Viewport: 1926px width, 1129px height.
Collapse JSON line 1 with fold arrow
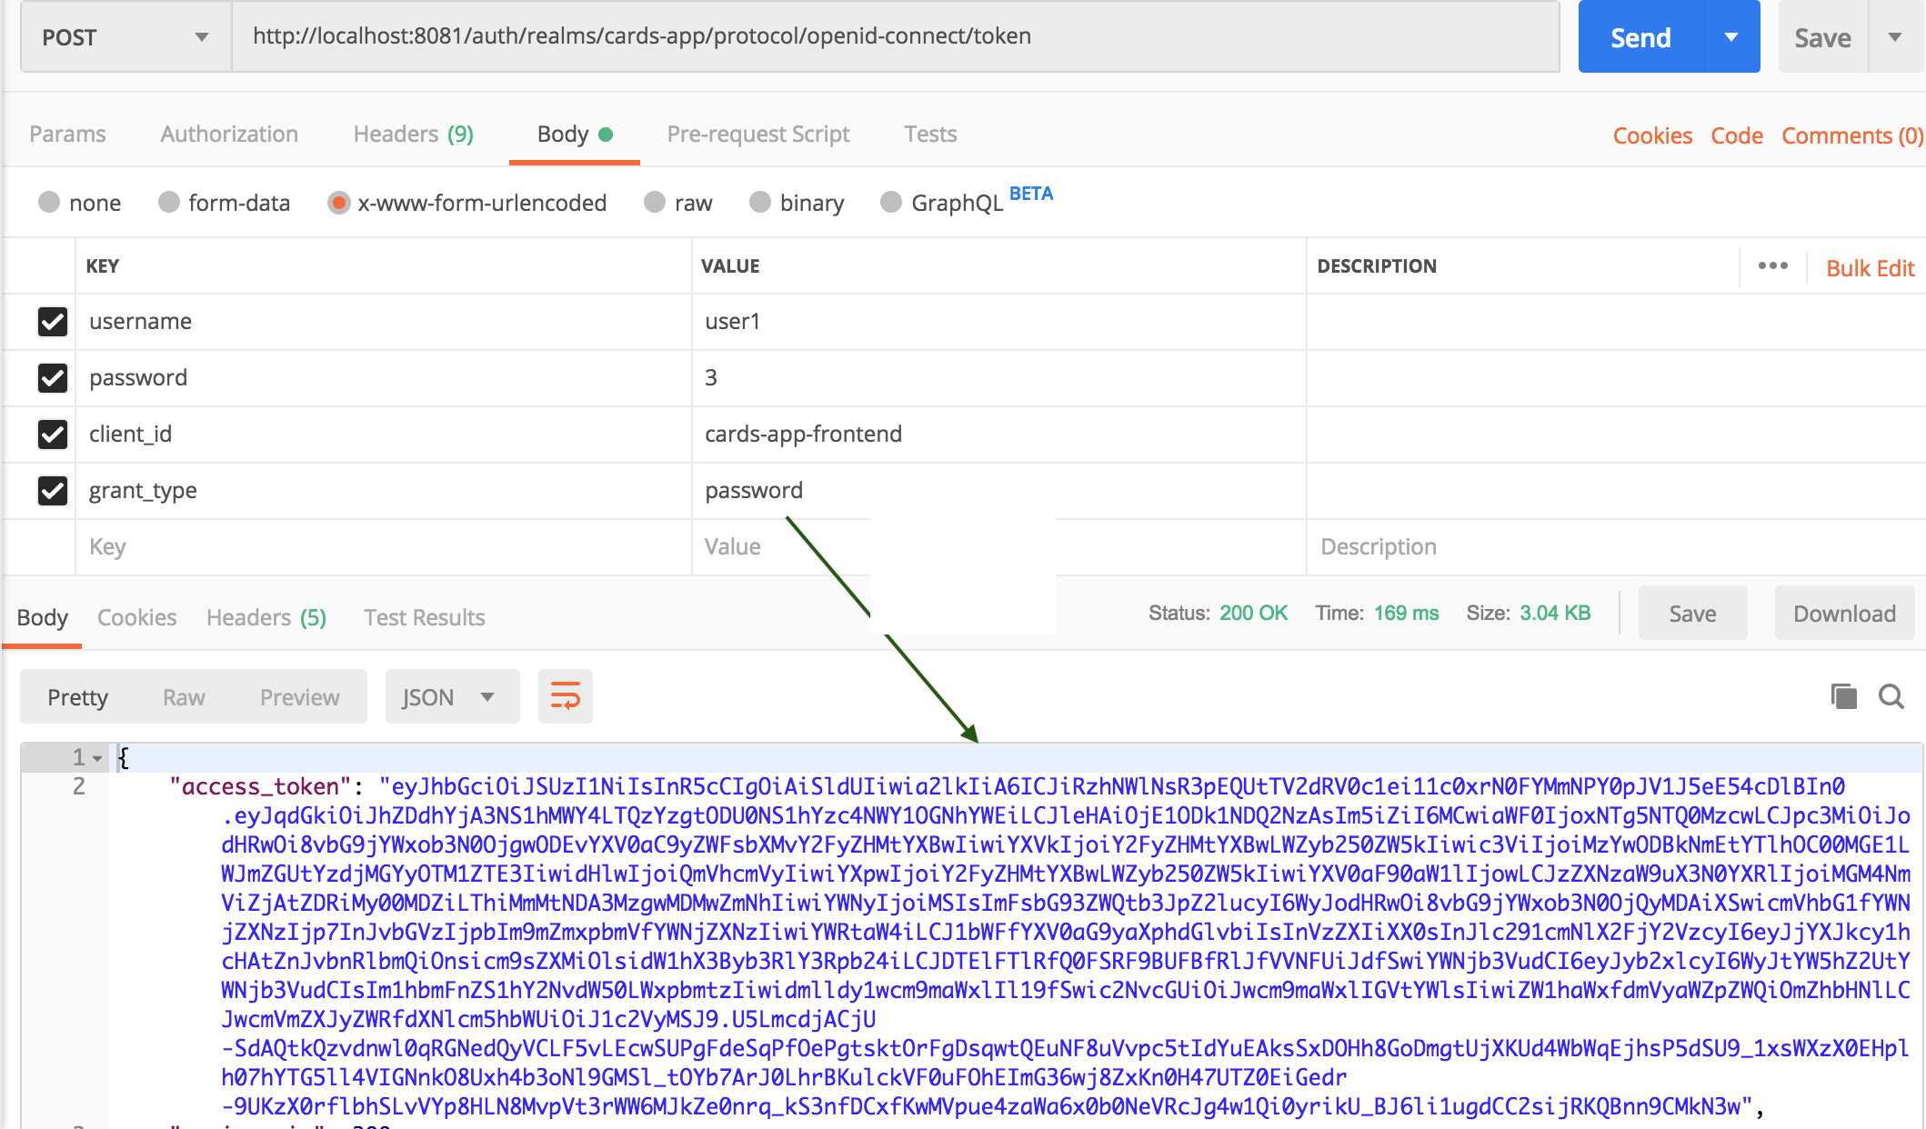[97, 757]
